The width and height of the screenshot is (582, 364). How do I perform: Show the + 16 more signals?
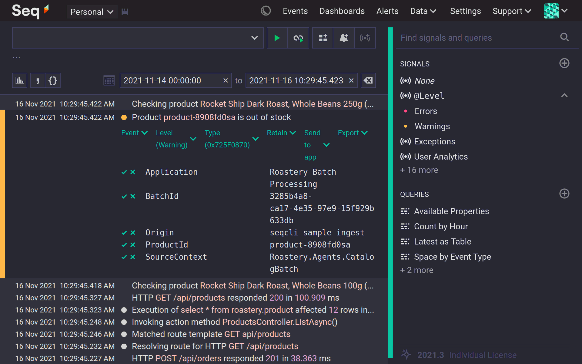(419, 170)
